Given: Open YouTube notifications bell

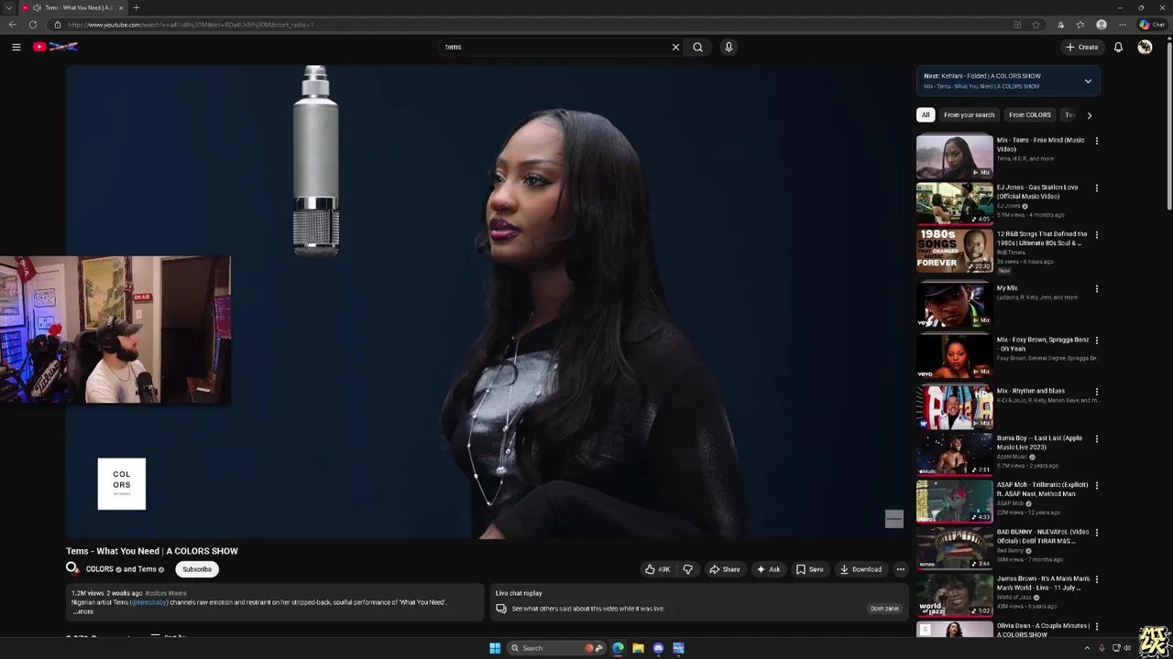Looking at the screenshot, I should (1118, 47).
